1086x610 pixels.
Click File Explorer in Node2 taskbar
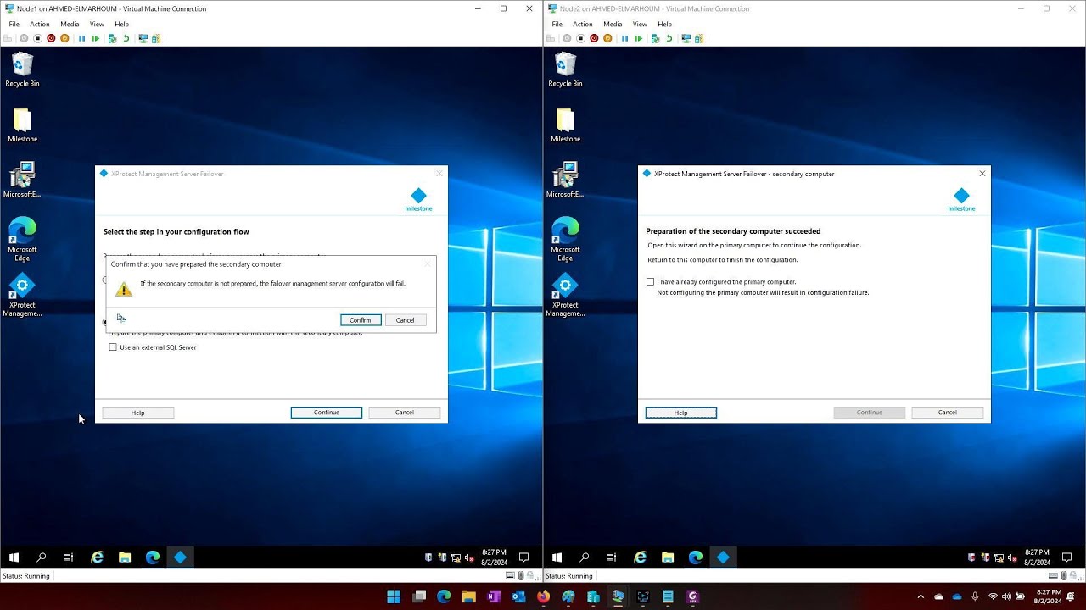(x=668, y=557)
